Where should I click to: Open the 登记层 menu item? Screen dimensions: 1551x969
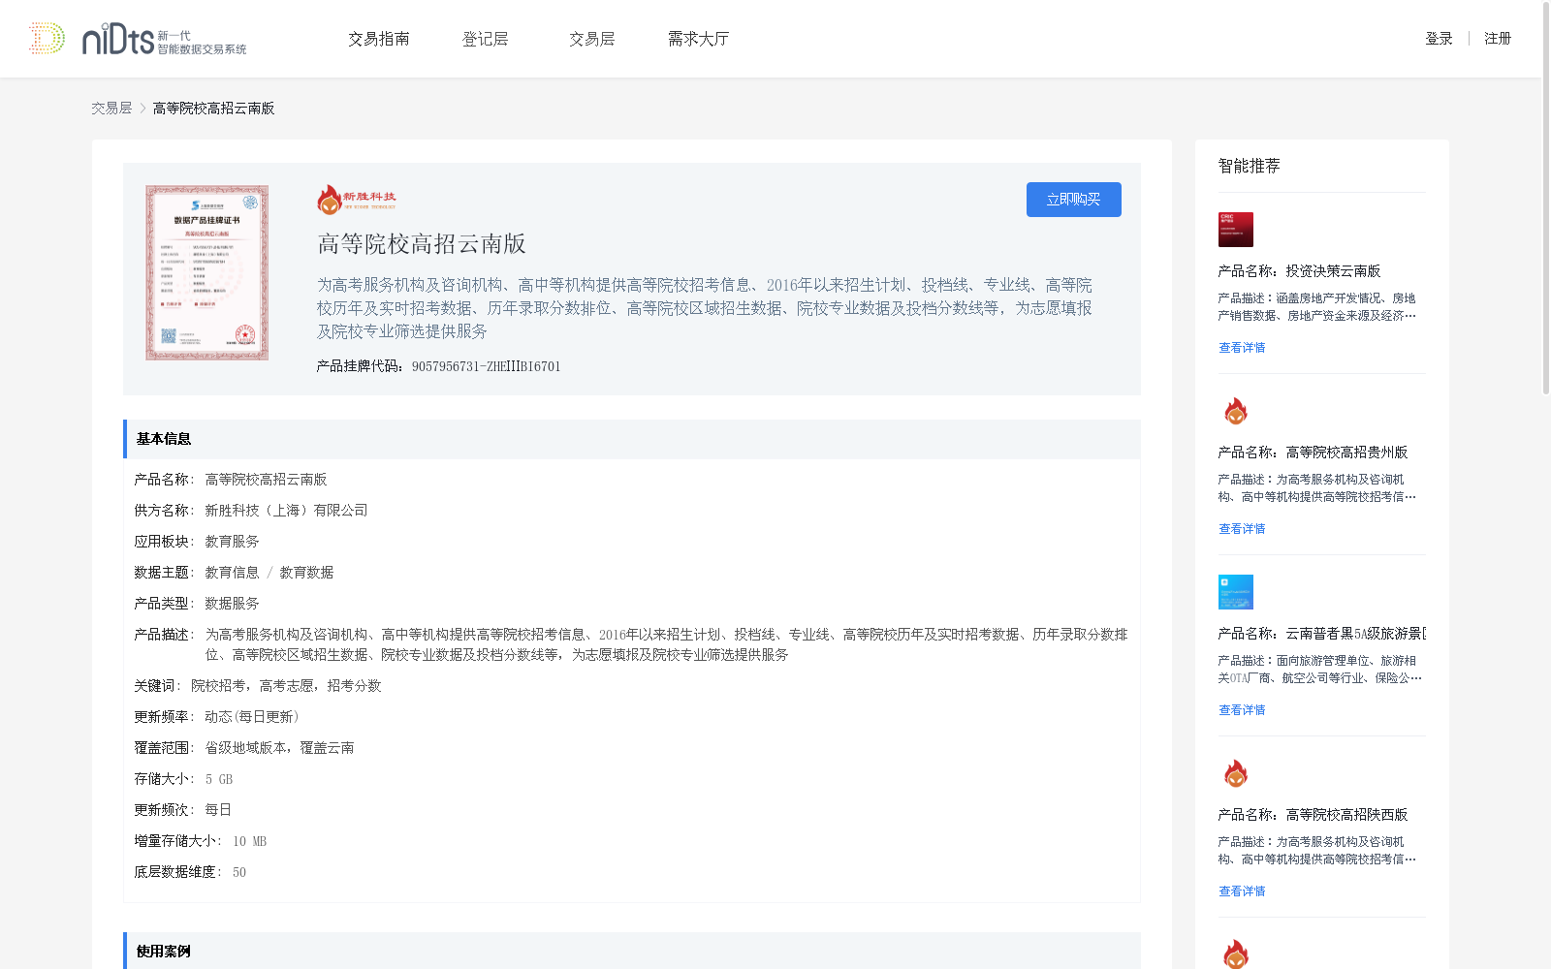486,39
